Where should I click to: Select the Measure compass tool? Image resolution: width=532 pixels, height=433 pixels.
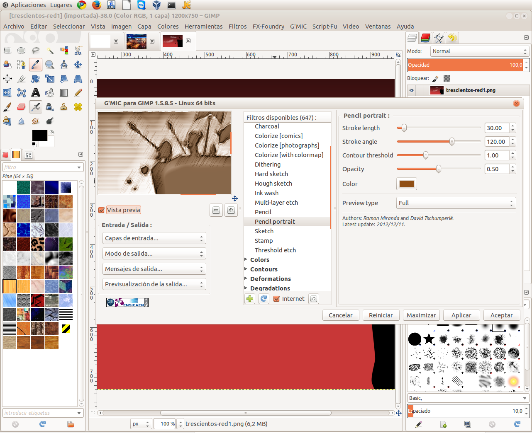coord(64,65)
